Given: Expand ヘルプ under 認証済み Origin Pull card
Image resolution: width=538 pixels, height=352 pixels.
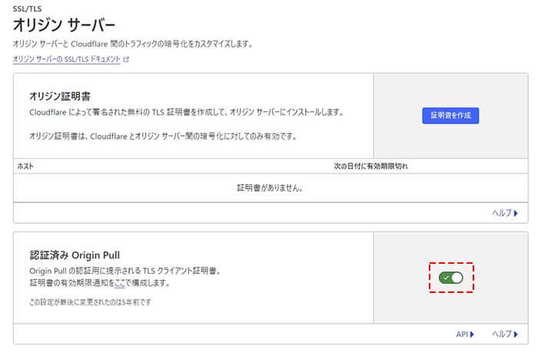Looking at the screenshot, I should pos(505,334).
